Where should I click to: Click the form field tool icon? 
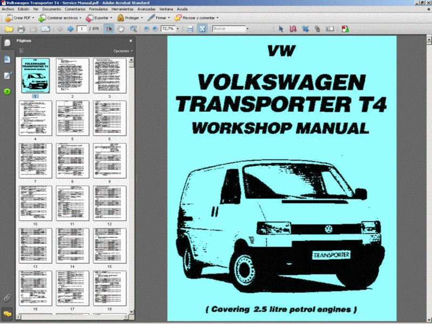330,29
